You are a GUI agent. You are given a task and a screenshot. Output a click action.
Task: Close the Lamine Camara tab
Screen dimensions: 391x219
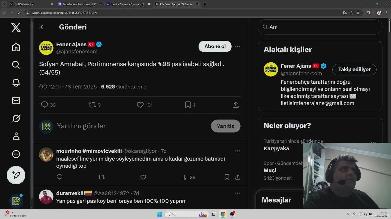149,4
